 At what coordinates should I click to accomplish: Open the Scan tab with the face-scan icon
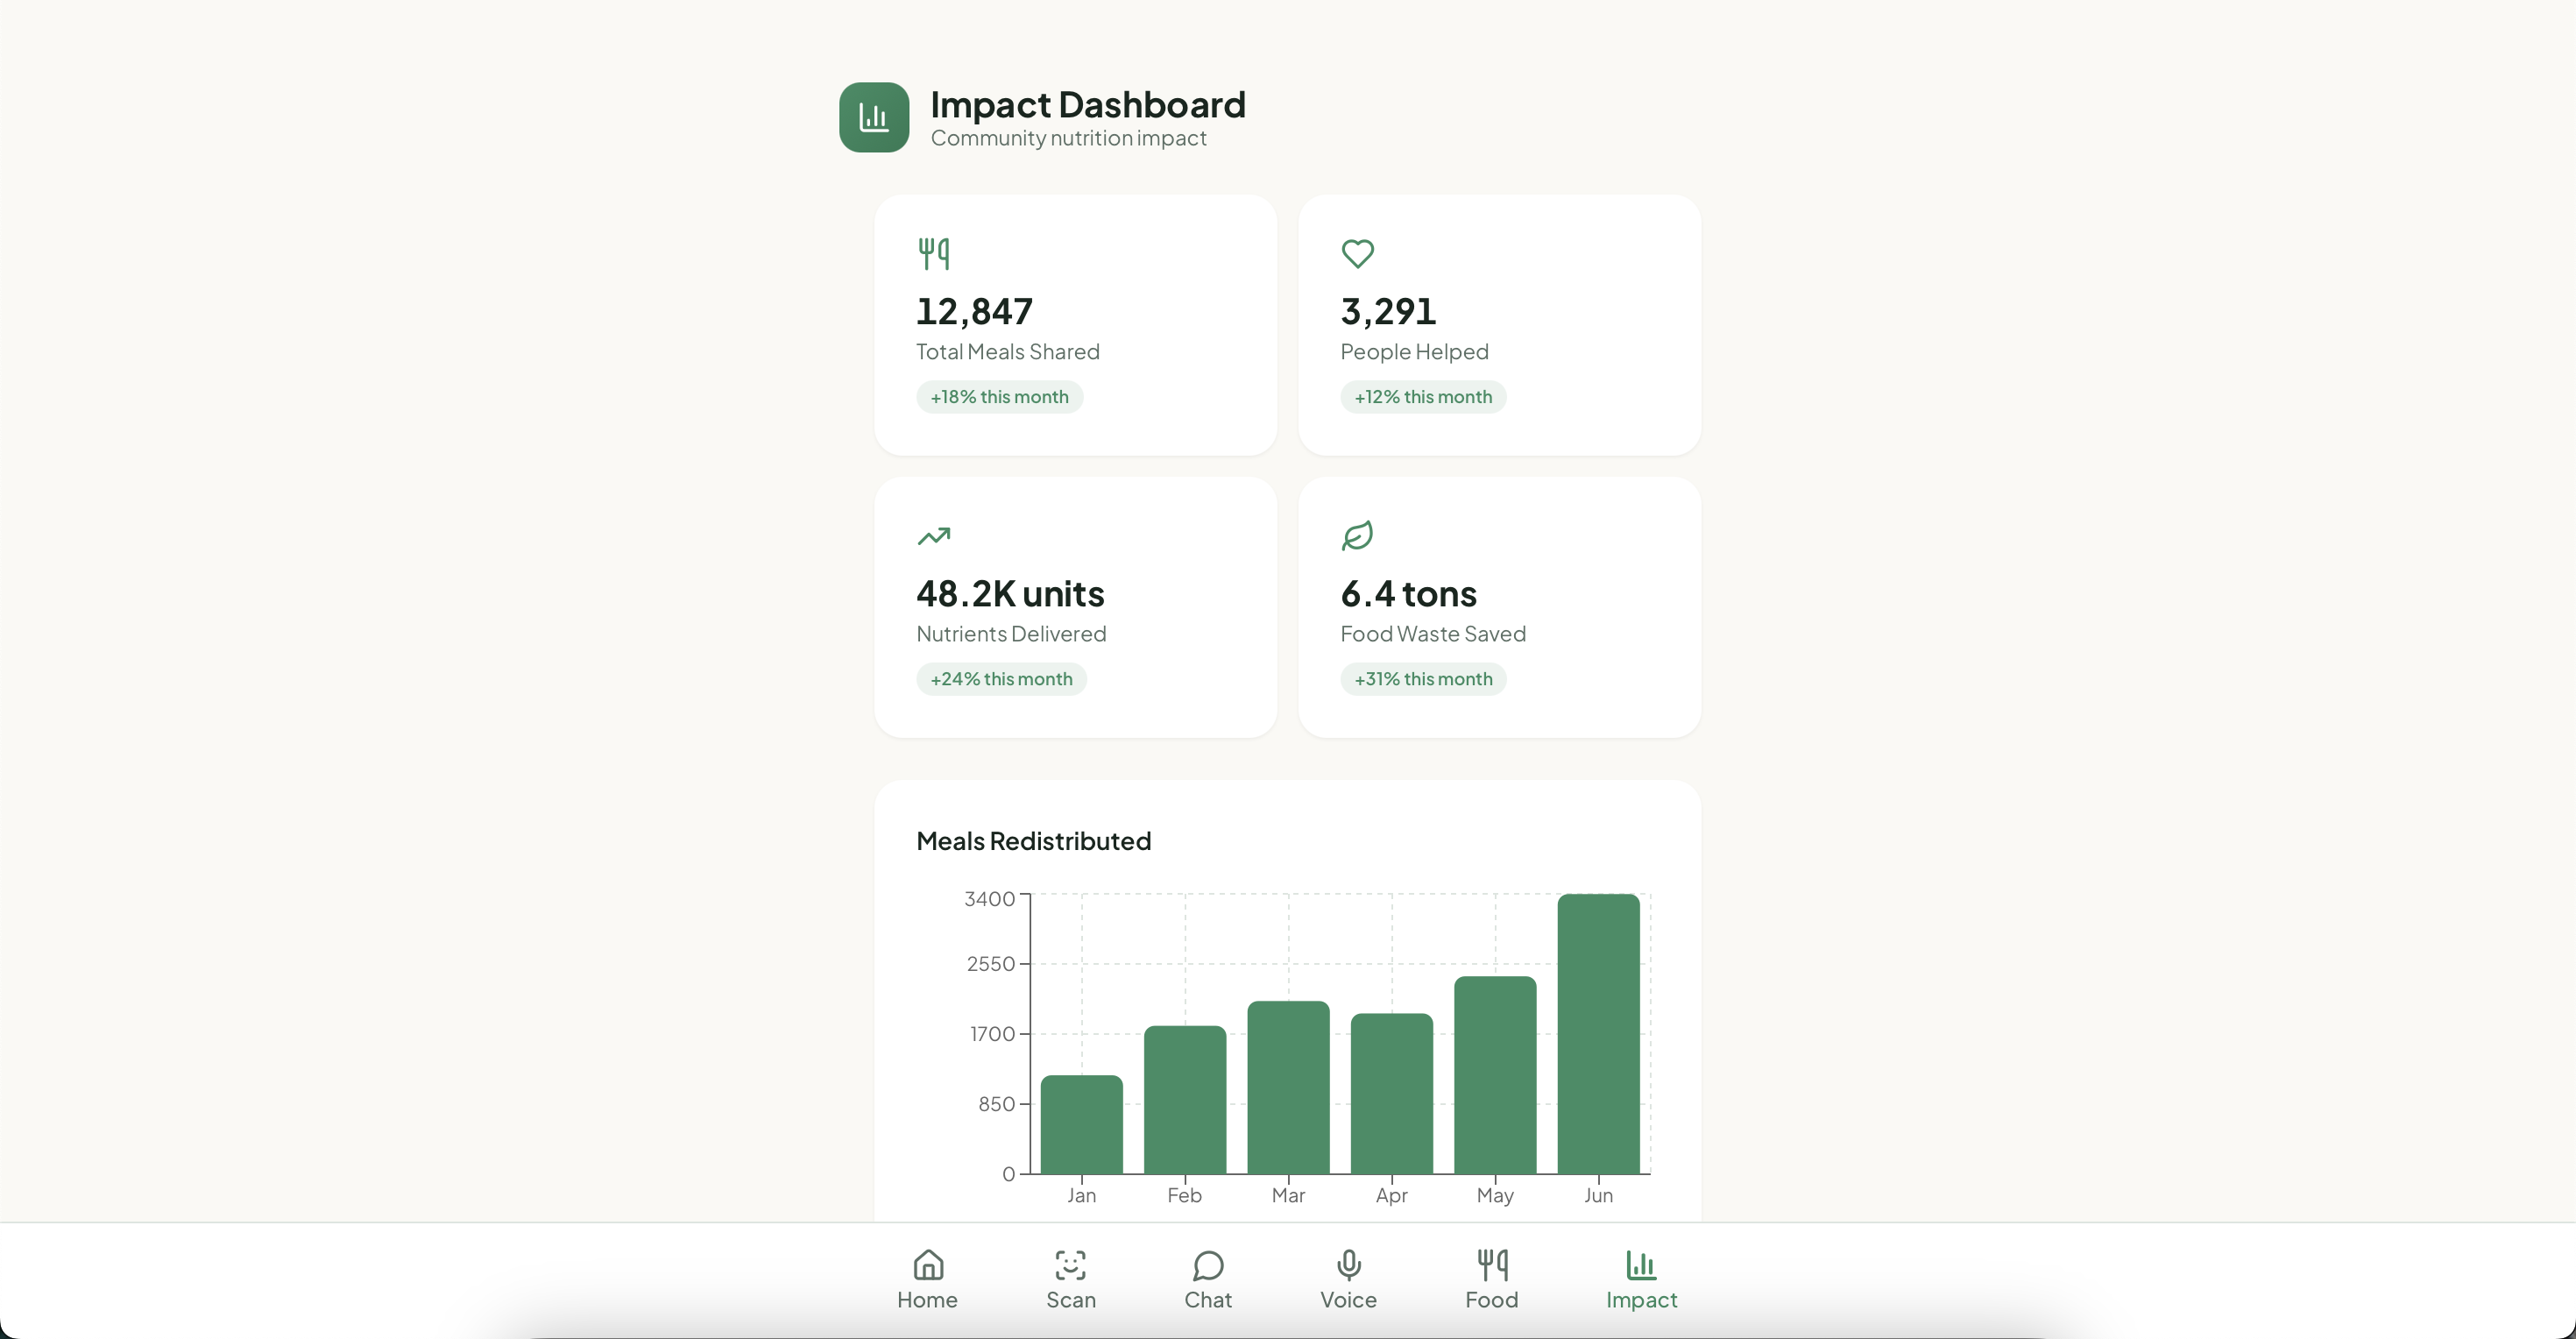pyautogui.click(x=1070, y=1279)
